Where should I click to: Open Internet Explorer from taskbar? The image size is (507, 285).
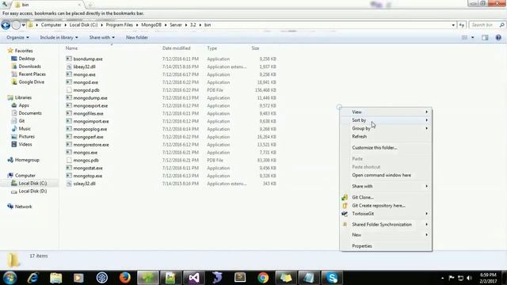point(33,278)
